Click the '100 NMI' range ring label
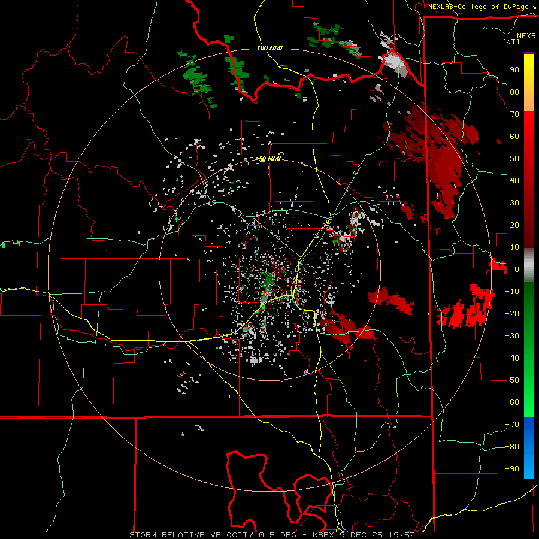This screenshot has width=539, height=539. [269, 48]
